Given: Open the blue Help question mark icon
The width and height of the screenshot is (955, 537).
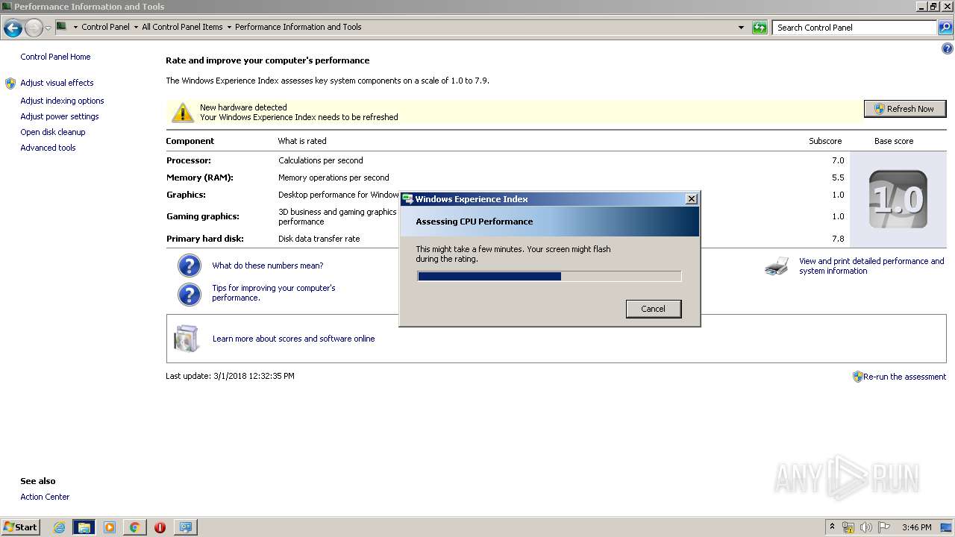Looking at the screenshot, I should click(x=948, y=48).
